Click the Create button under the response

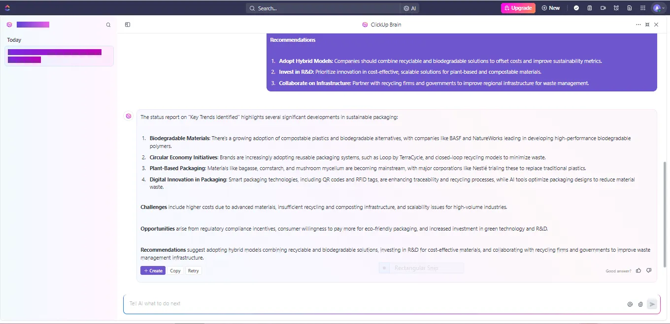point(153,271)
